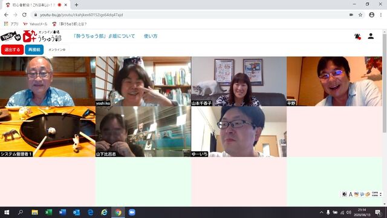The image size is (387, 218).
Task: Click the red 退出する leave button
Action: [12, 50]
